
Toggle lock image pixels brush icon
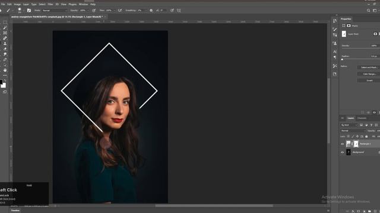(353, 137)
